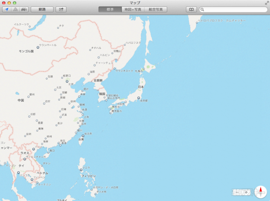Image resolution: width=270 pixels, height=201 pixels.
Task: Open 経路 directions panel
Action: point(42,9)
